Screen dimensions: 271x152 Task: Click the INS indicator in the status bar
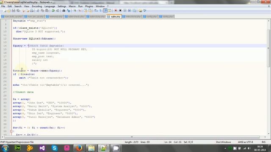[263, 142]
